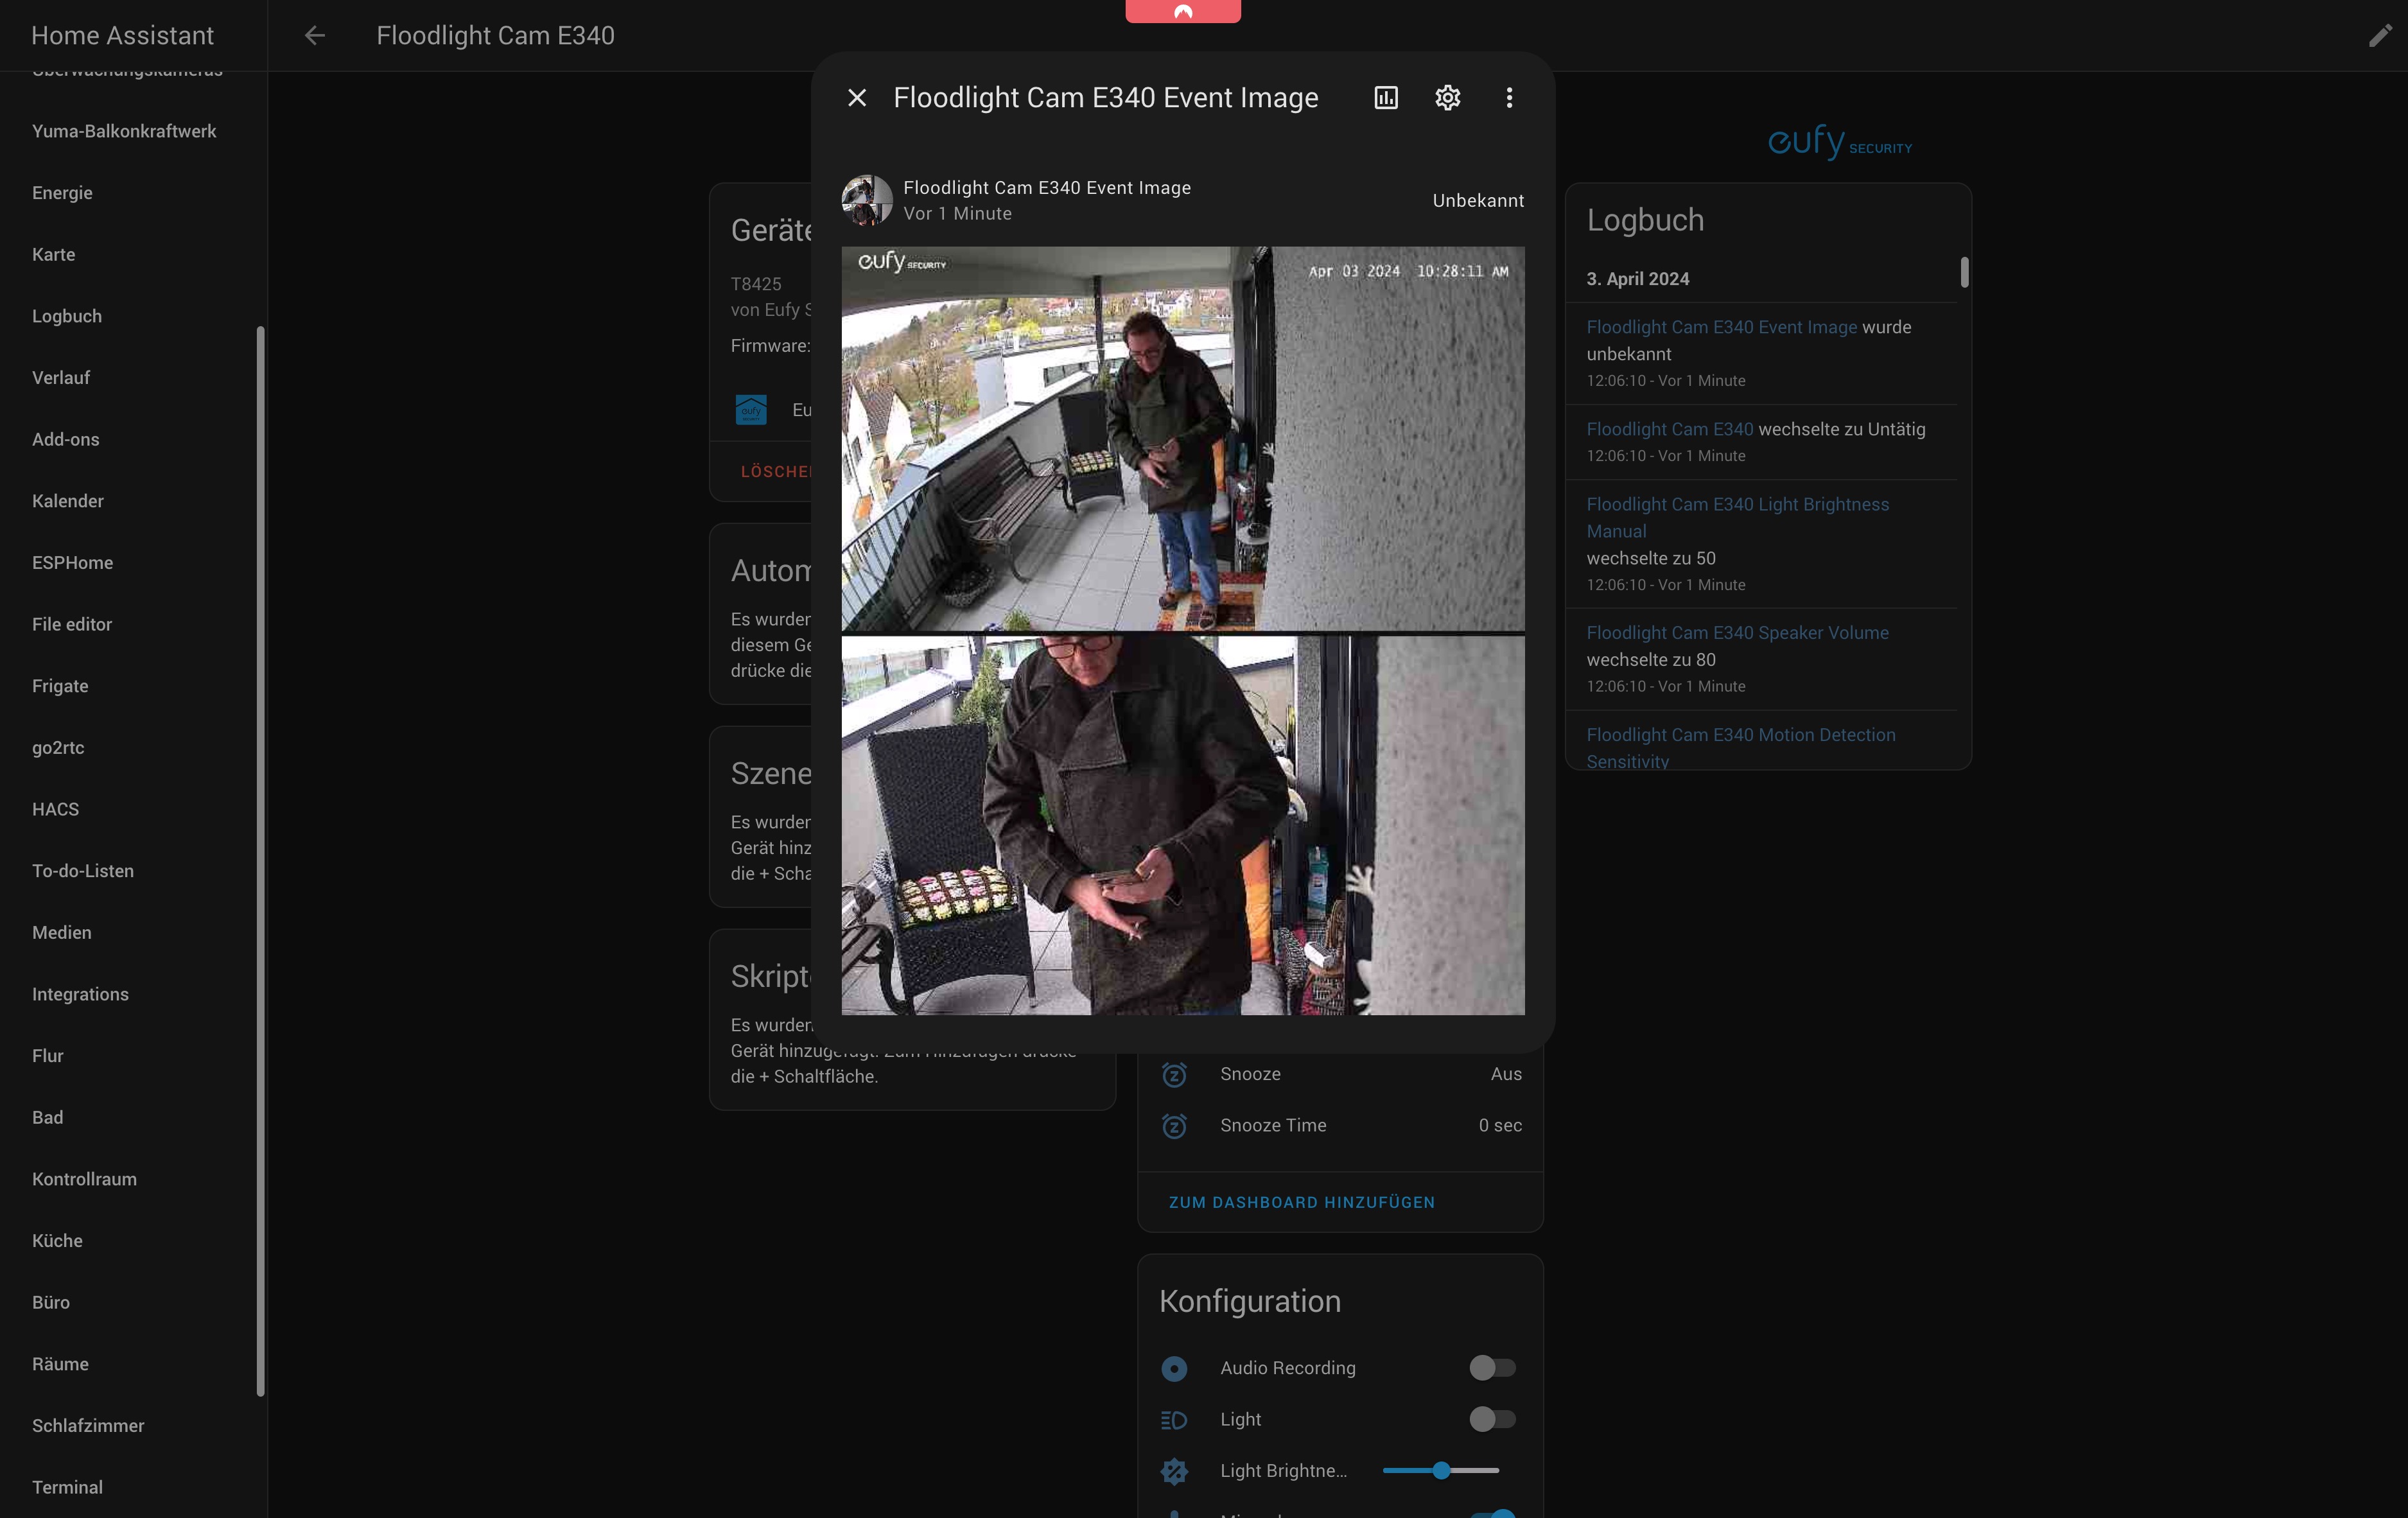Screen dimensions: 2408x1518
Task: Open Frigate in the sidebar
Action: pos(60,686)
